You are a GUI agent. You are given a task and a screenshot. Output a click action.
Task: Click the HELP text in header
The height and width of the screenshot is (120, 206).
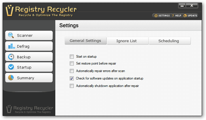pos(178,16)
